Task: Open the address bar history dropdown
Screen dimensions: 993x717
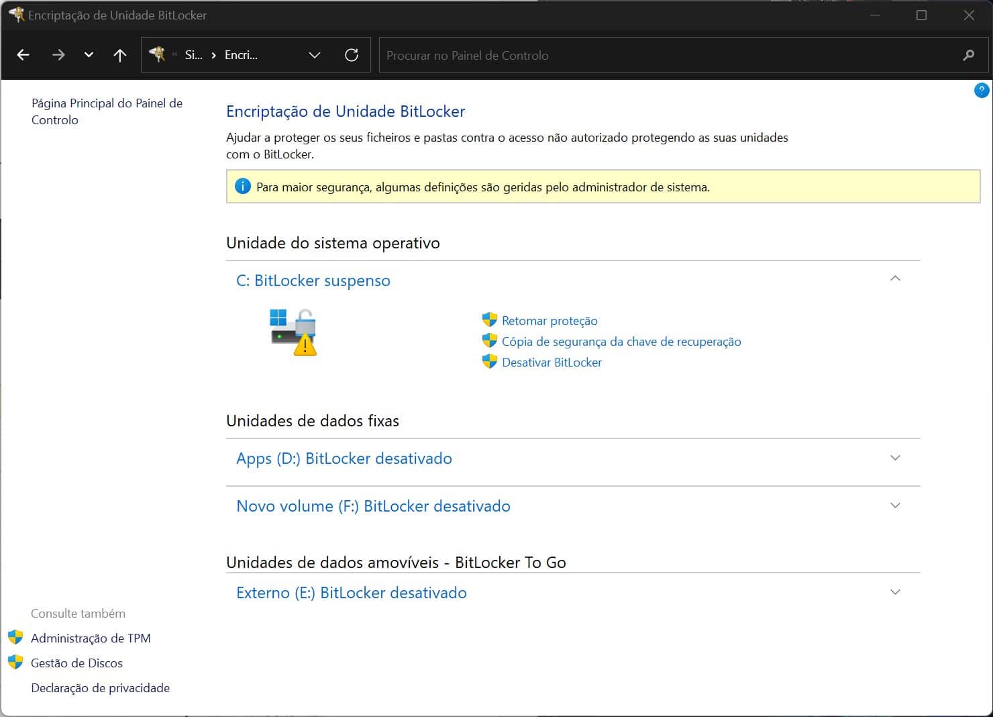Action: (315, 55)
